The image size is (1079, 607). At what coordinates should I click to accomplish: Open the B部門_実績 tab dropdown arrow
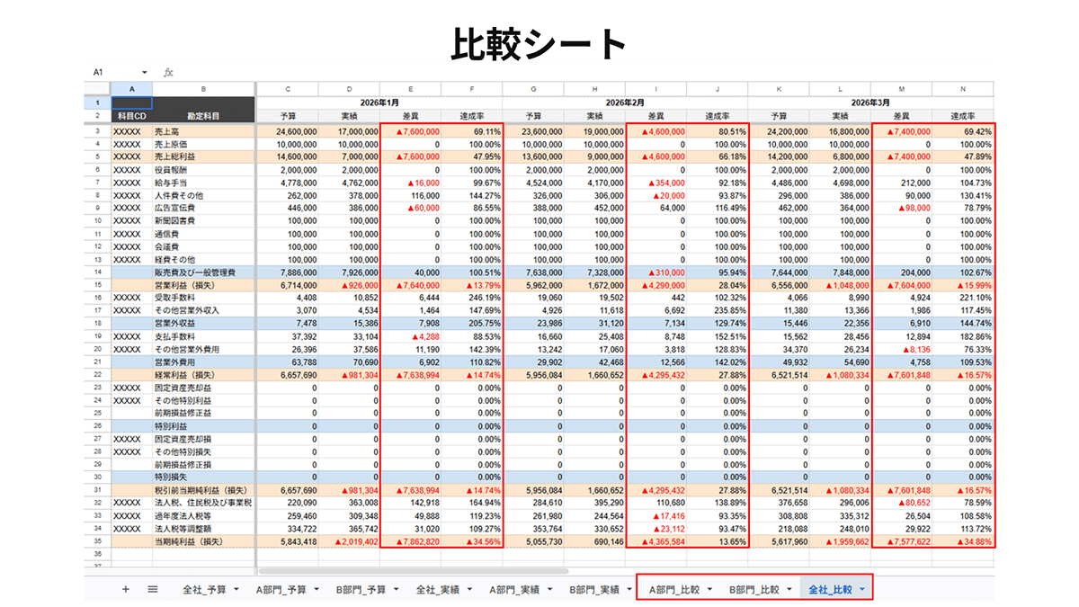point(629,590)
